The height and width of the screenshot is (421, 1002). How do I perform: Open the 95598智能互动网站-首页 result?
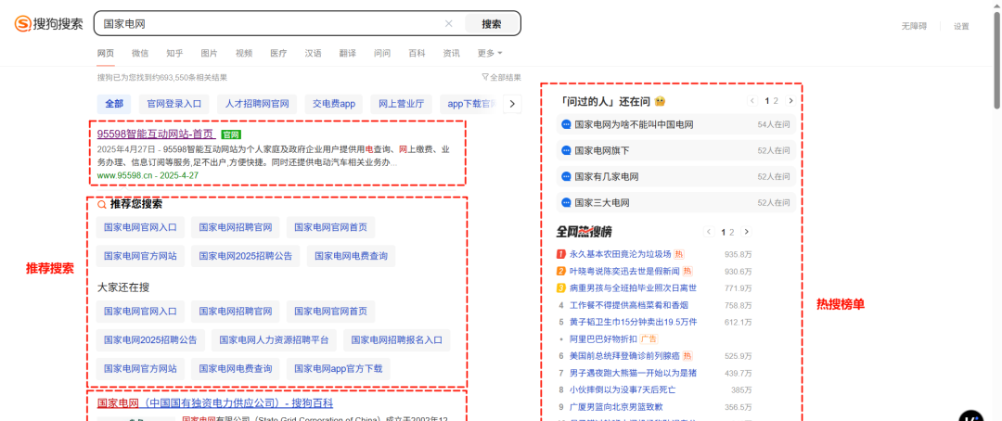(155, 134)
